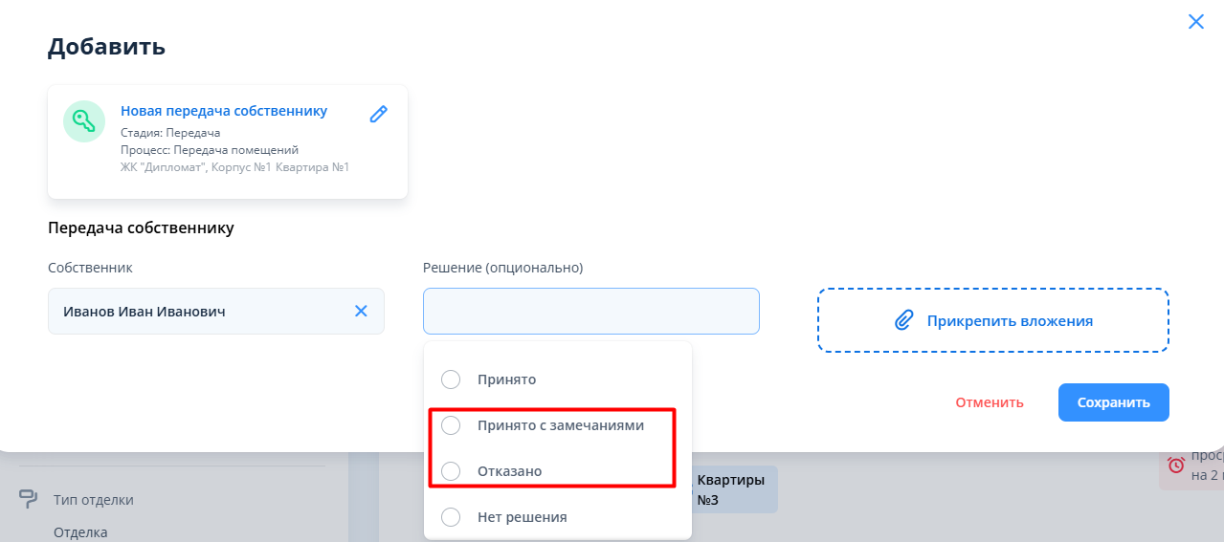This screenshot has width=1224, height=542.
Task: Click the paperclip attachment icon
Action: (903, 321)
